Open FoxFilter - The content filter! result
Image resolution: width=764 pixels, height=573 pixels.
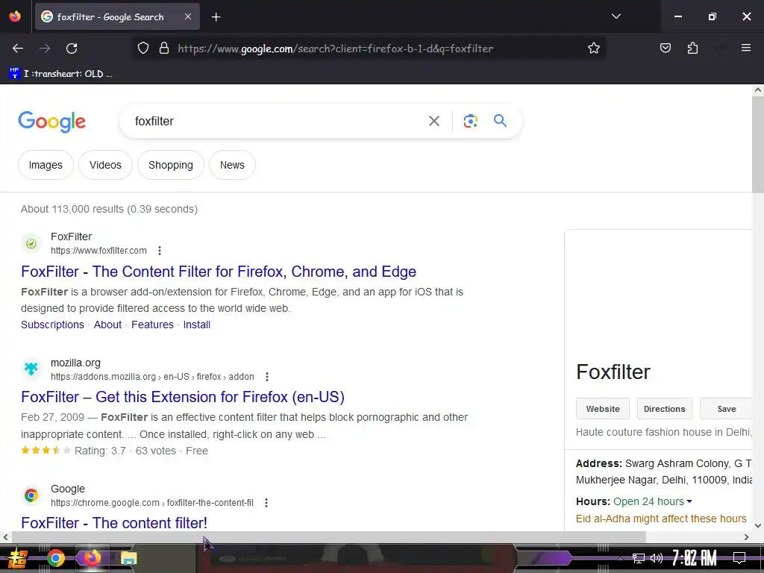pos(114,523)
